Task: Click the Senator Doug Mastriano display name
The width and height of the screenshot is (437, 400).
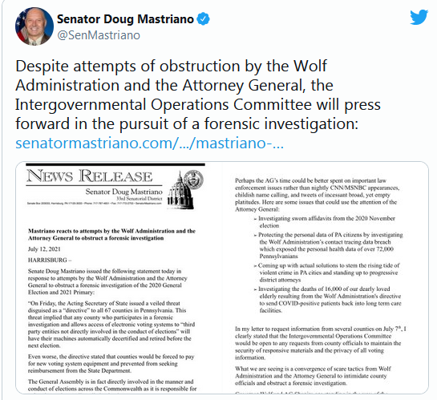Action: point(125,19)
